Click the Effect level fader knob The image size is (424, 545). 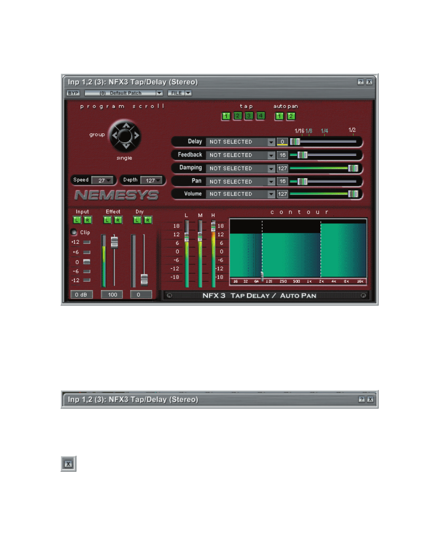(x=115, y=242)
